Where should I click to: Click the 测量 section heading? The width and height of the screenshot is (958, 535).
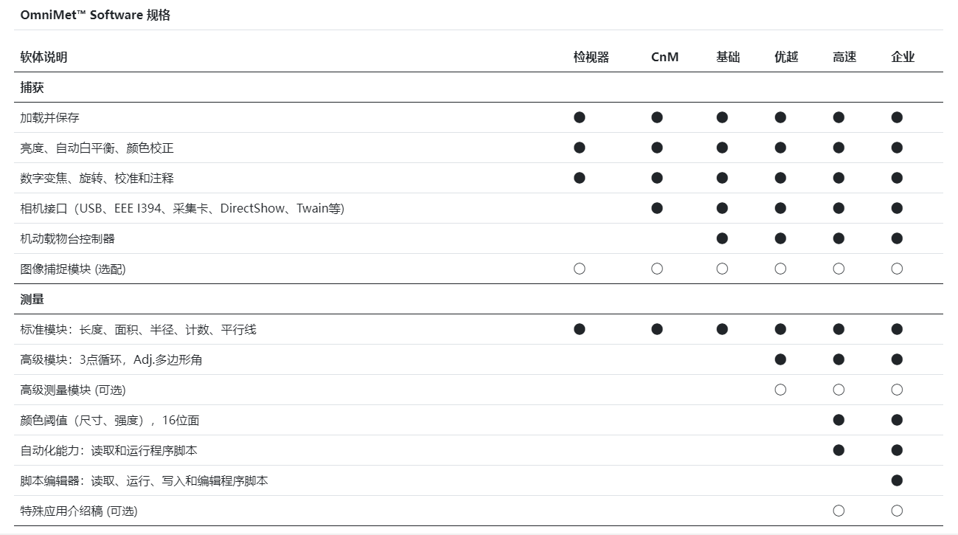tap(32, 299)
